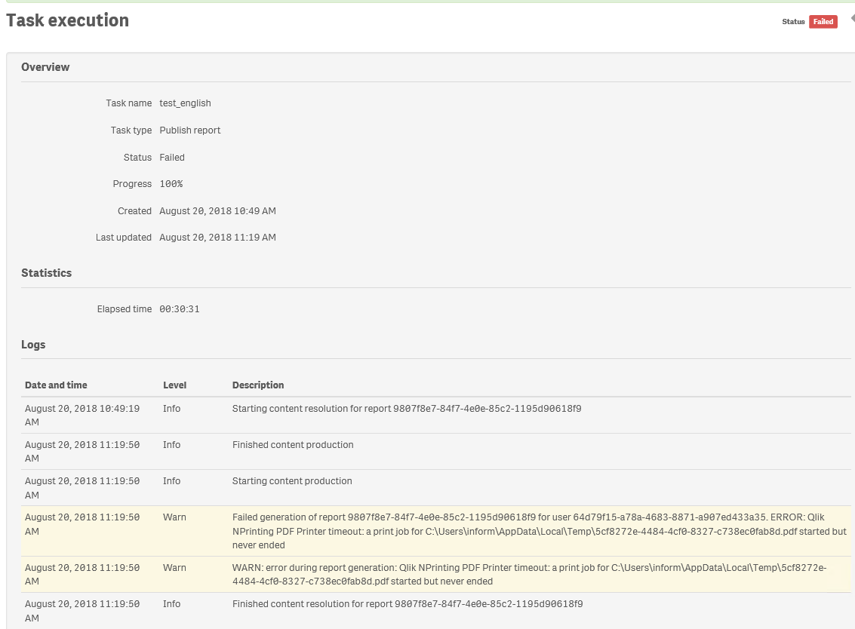This screenshot has height=629, width=855.
Task: Click the red Failed status badge
Action: tap(823, 22)
